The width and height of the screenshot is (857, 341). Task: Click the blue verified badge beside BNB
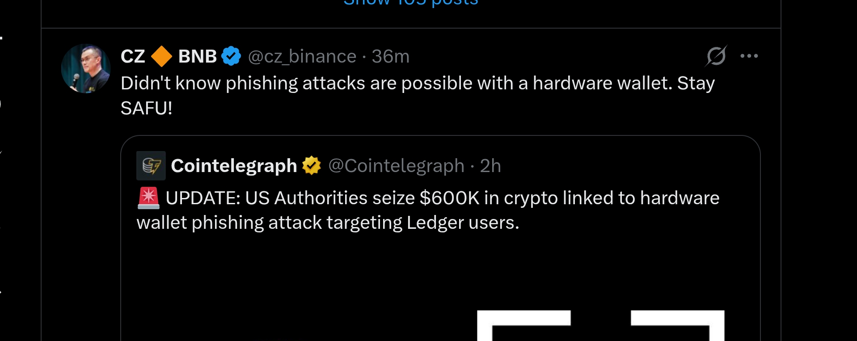click(231, 56)
